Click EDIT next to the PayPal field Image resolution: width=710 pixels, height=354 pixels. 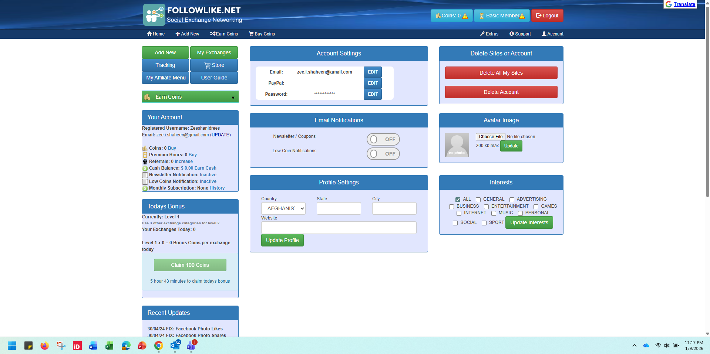click(x=373, y=83)
